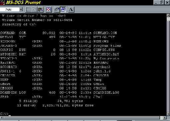Viewport: 170px width, 121px height.
Task: Open the Properties toolbar button
Action: [x=57, y=10]
